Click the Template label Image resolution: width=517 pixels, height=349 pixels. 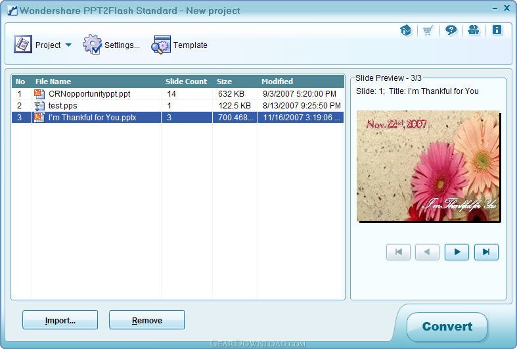pyautogui.click(x=191, y=45)
